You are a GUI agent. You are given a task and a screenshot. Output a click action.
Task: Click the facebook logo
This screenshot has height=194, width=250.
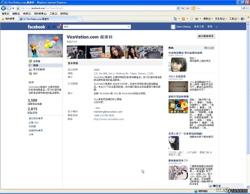tap(36, 27)
